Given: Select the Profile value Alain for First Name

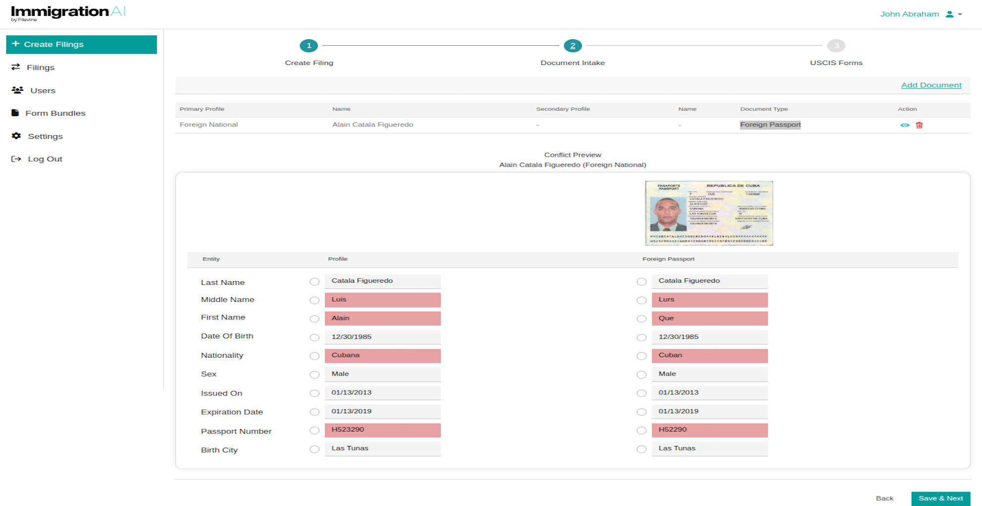Looking at the screenshot, I should click(314, 318).
